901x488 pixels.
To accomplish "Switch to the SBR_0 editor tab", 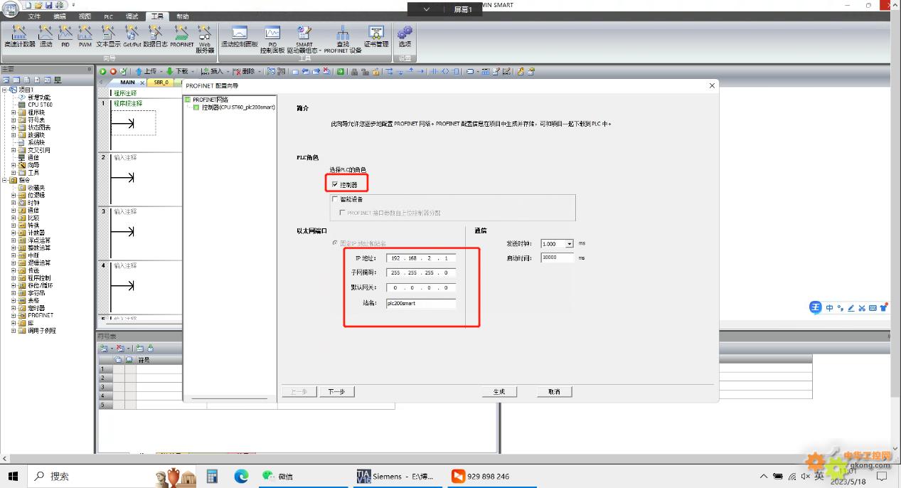I will [162, 83].
